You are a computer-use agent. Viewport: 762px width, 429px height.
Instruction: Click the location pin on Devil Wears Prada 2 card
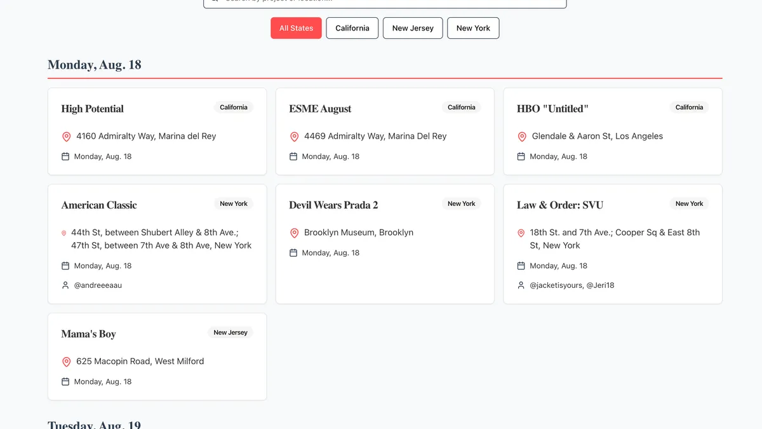(294, 233)
